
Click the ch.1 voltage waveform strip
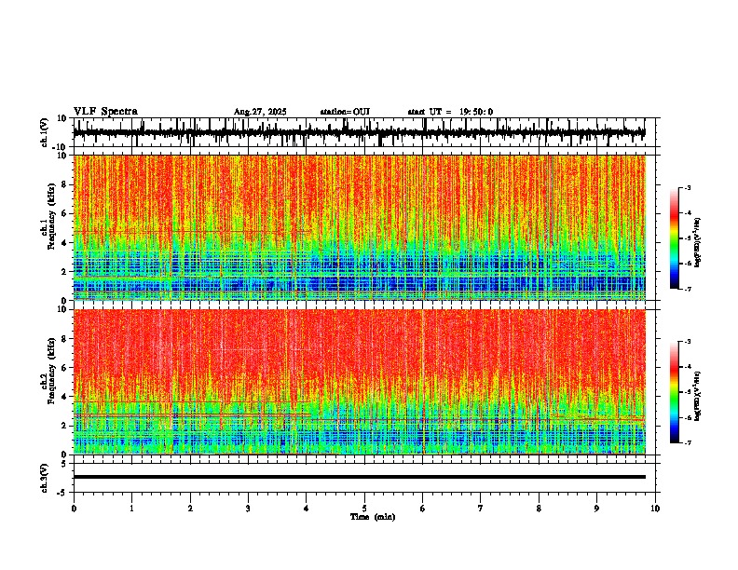tap(360, 132)
